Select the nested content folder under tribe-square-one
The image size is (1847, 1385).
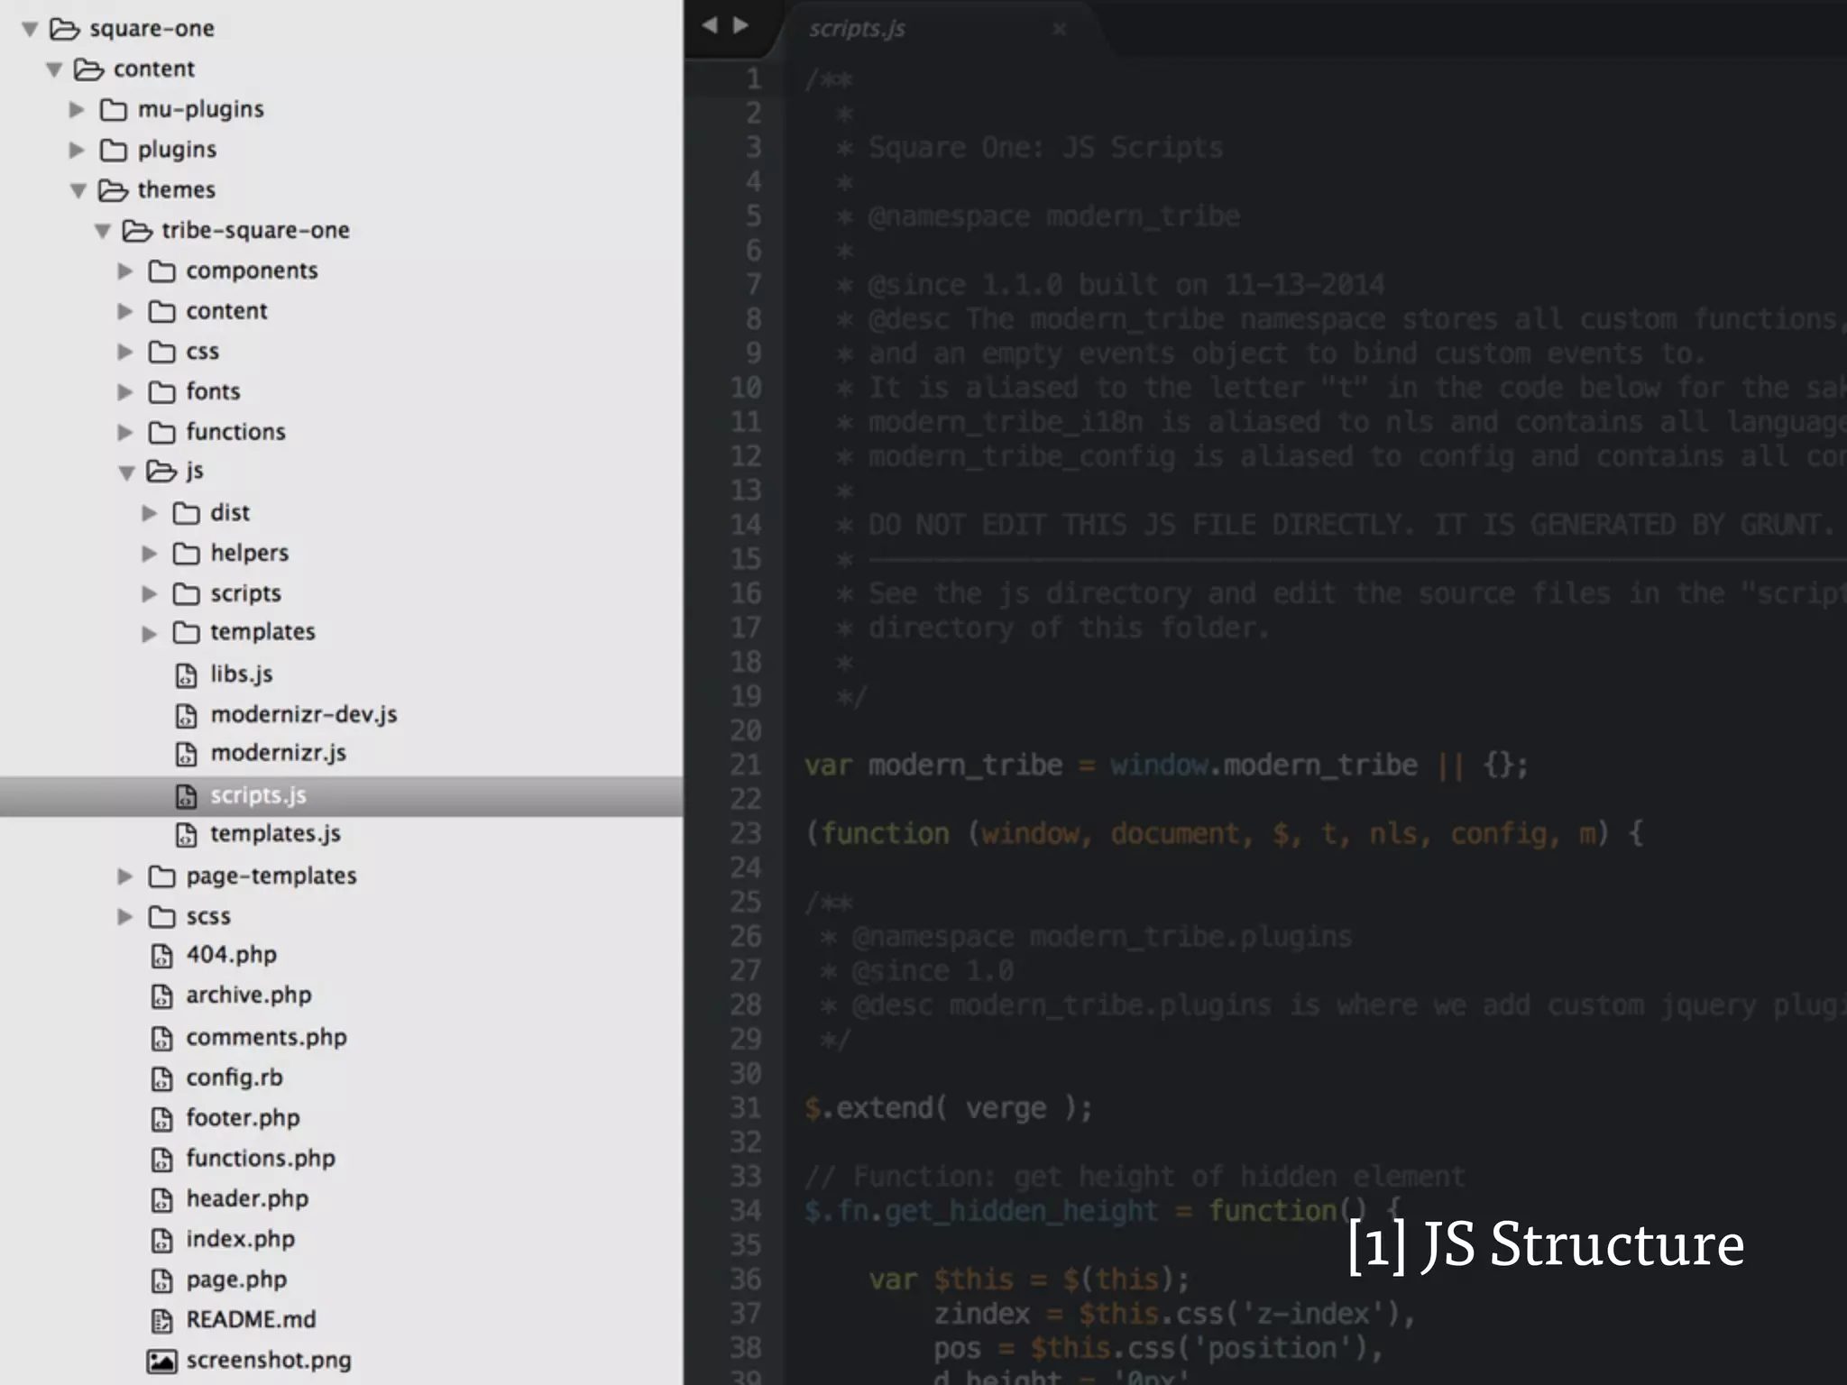(226, 311)
